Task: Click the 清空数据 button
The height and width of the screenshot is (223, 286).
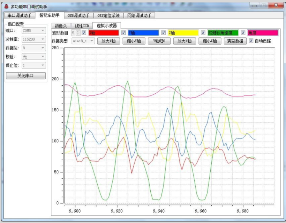Action: pos(235,41)
